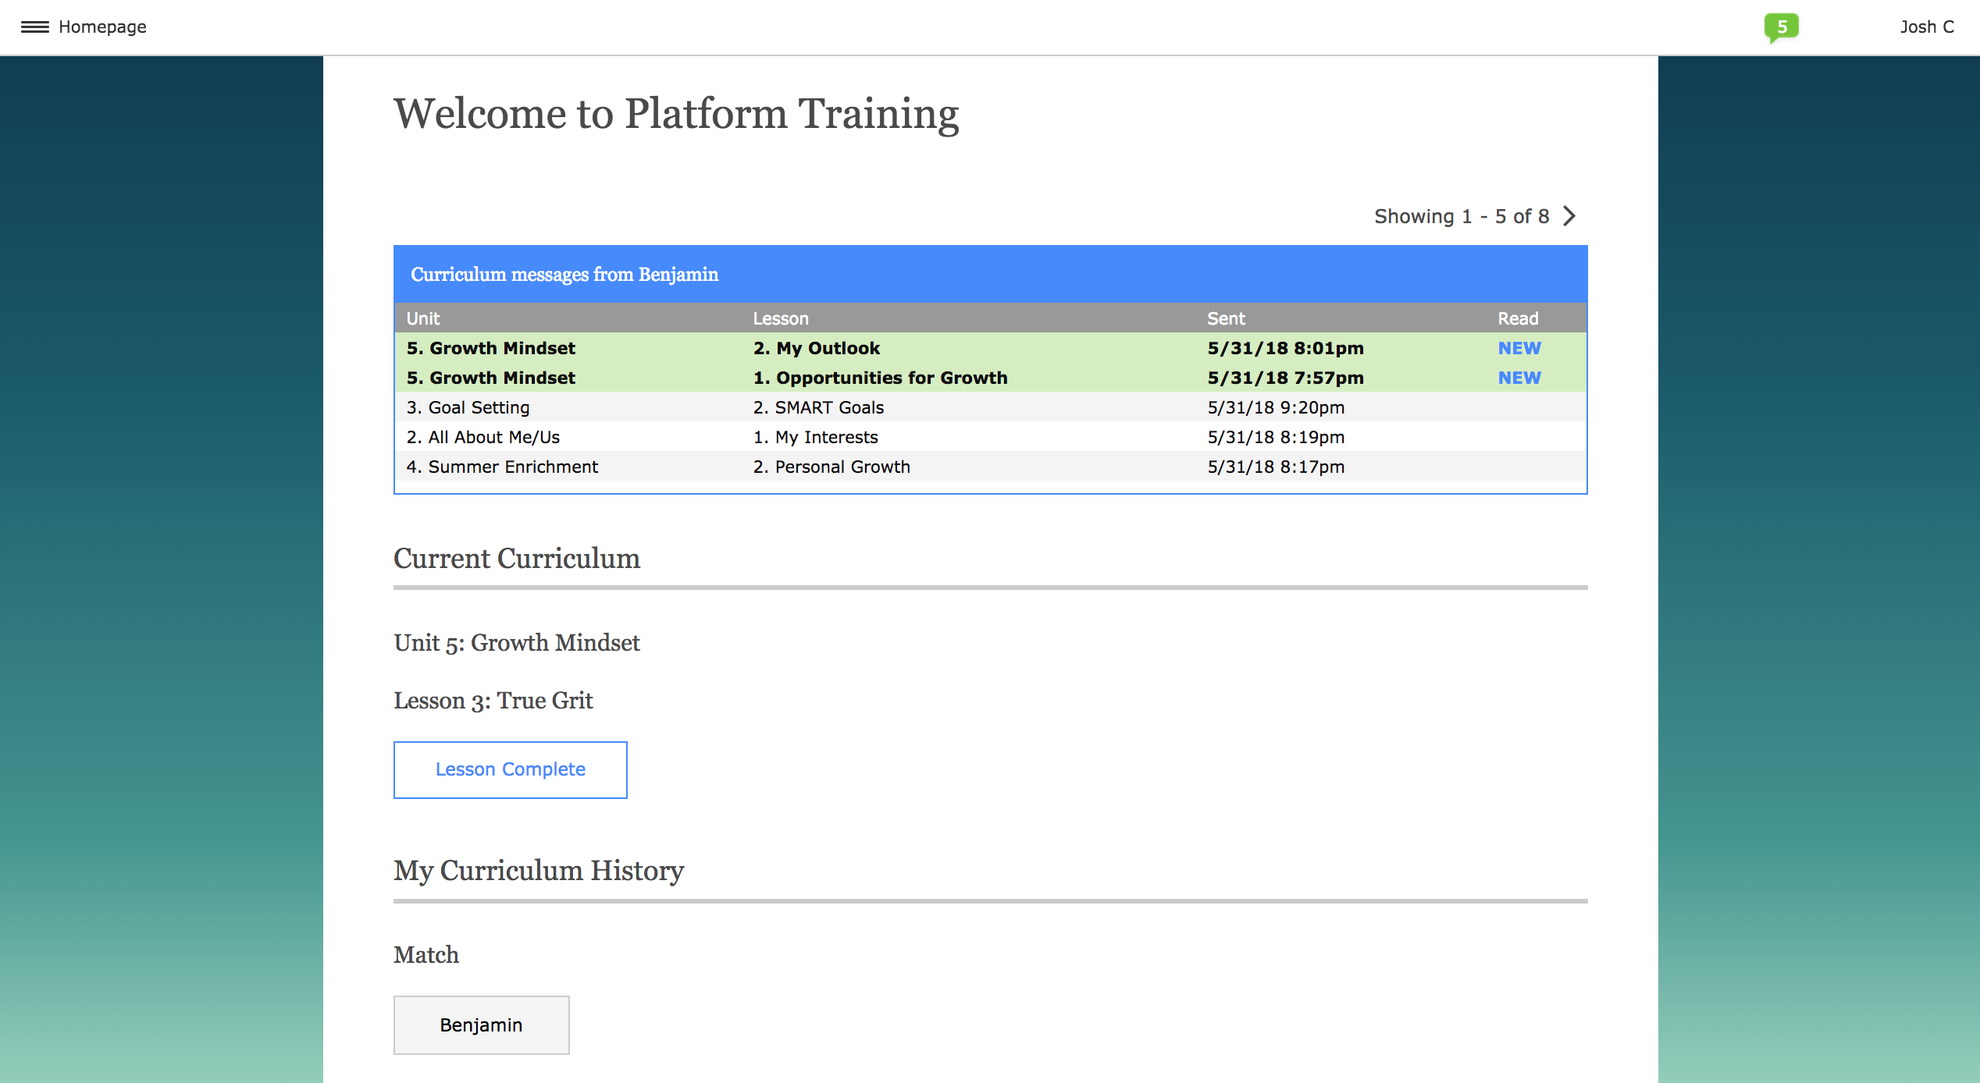Open the Josh C user menu
Screen dimensions: 1980x1083
click(x=1926, y=27)
